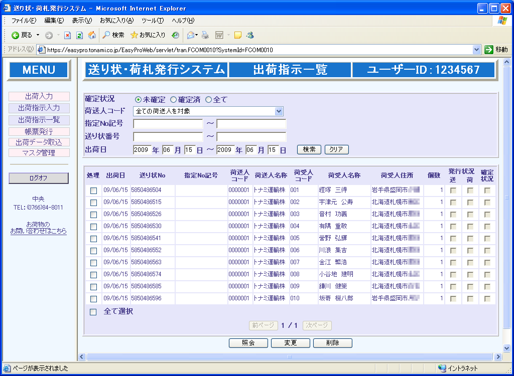
Task: Check the row for 送り状No 5850486541
Action: 93,239
